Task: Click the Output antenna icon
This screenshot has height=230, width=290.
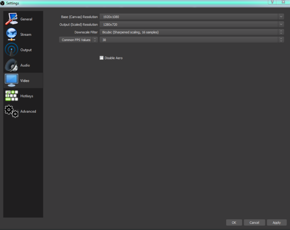Action: click(12, 50)
